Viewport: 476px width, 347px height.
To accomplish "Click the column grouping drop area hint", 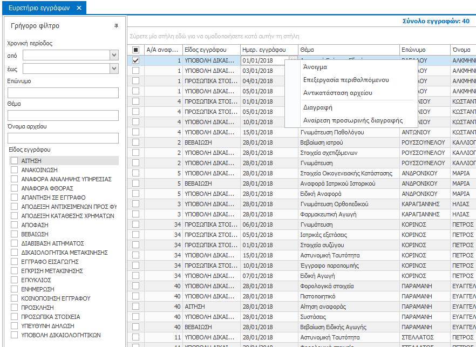I will click(x=214, y=37).
